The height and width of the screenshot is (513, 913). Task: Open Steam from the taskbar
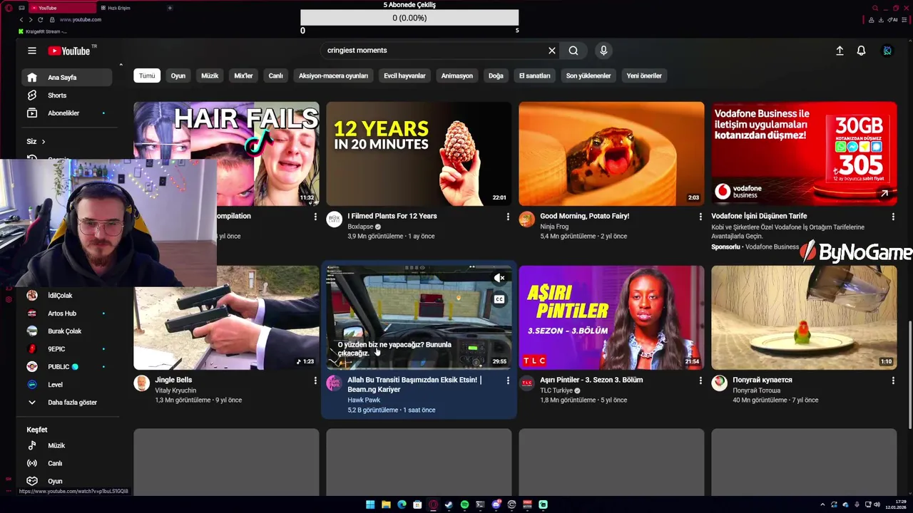449,504
